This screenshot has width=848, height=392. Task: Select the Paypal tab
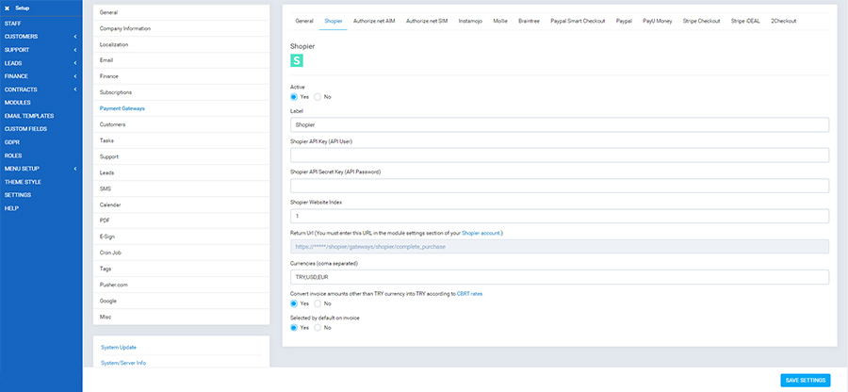(x=624, y=21)
